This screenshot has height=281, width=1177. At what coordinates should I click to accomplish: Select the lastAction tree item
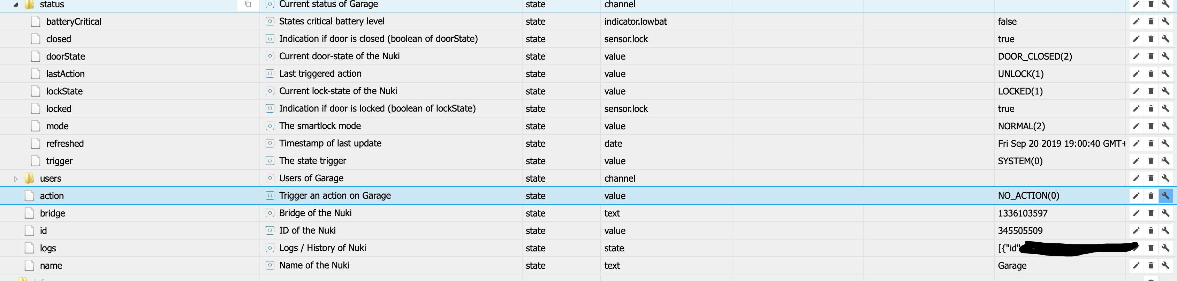65,74
